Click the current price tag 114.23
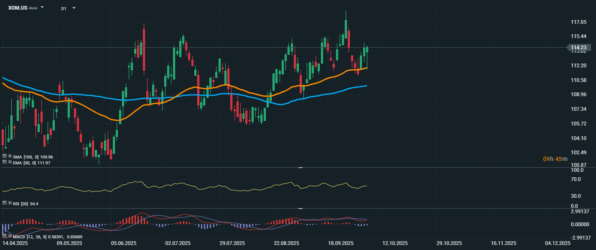The image size is (596, 250). [578, 48]
